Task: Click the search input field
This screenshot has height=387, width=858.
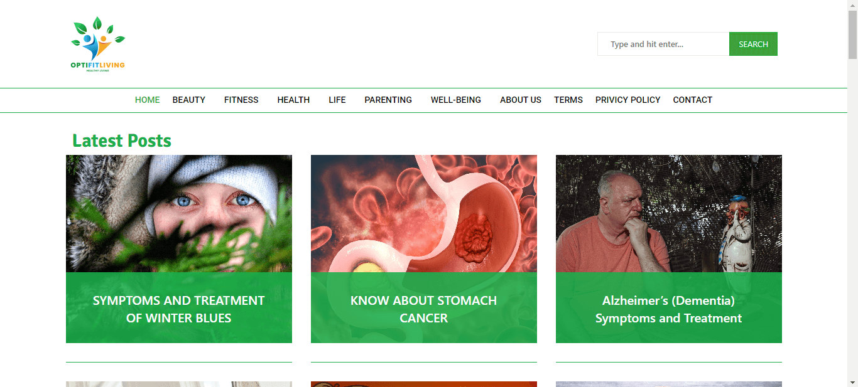Action: tap(663, 44)
